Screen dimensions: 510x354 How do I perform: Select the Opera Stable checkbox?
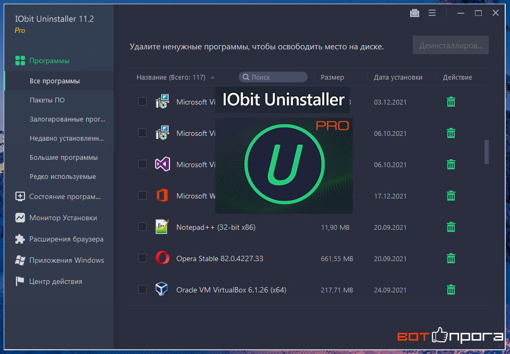tap(142, 258)
